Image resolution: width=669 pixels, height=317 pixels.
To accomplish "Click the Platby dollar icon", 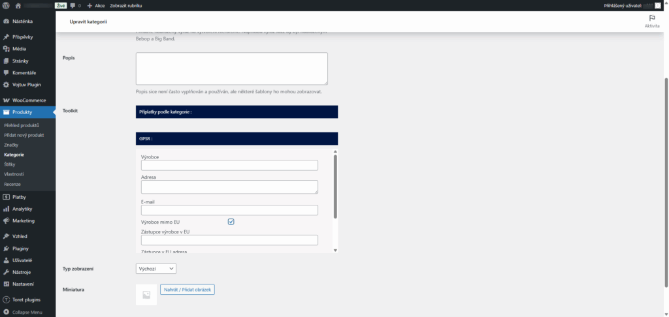I will click(6, 197).
